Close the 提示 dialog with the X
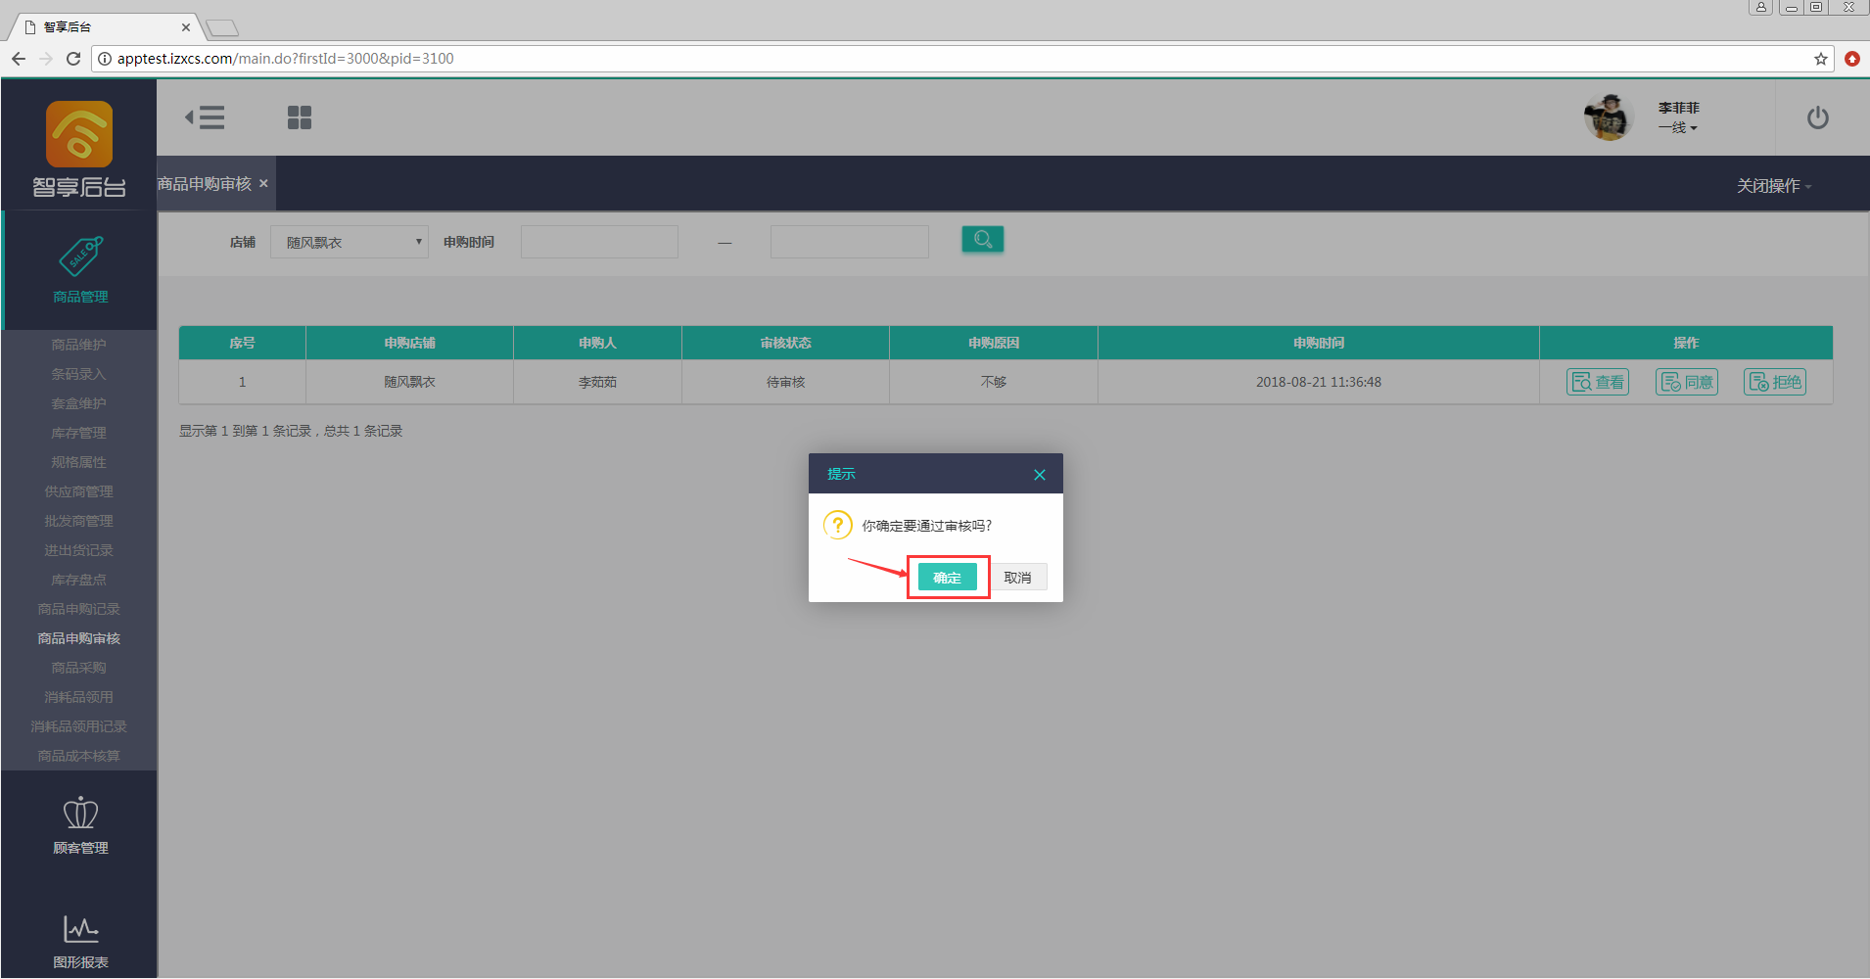 (1040, 475)
